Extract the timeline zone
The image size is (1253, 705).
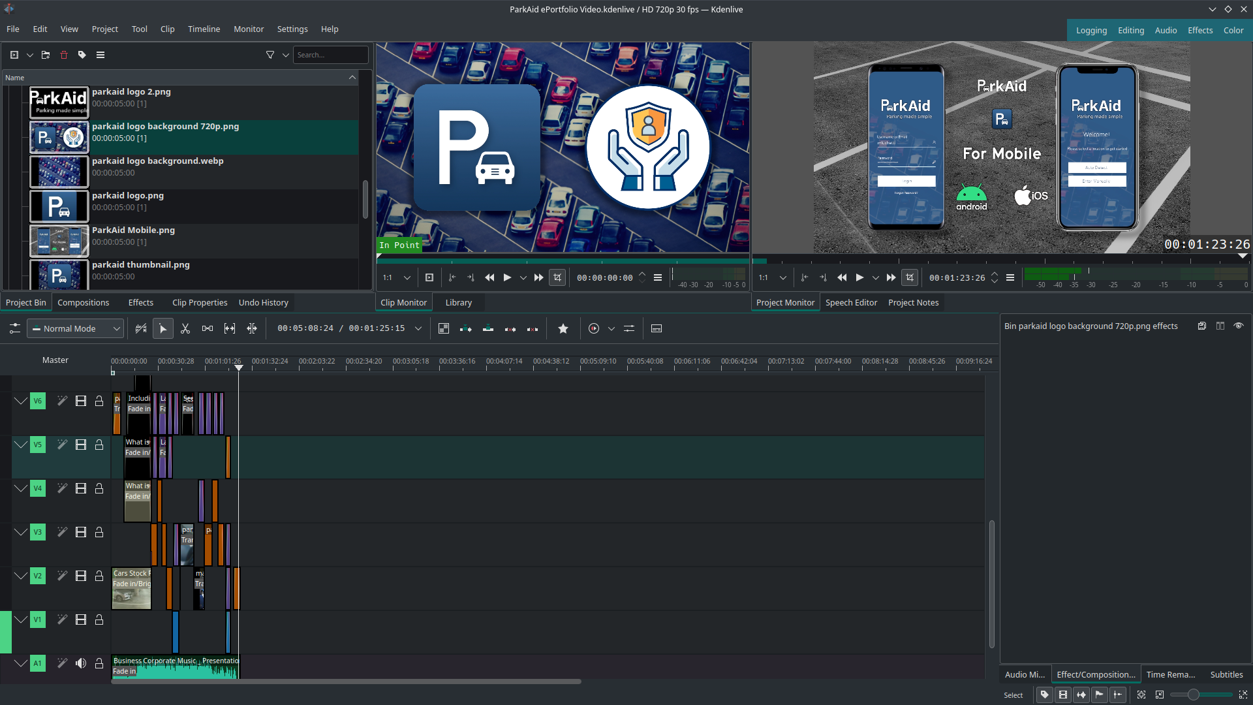[510, 328]
